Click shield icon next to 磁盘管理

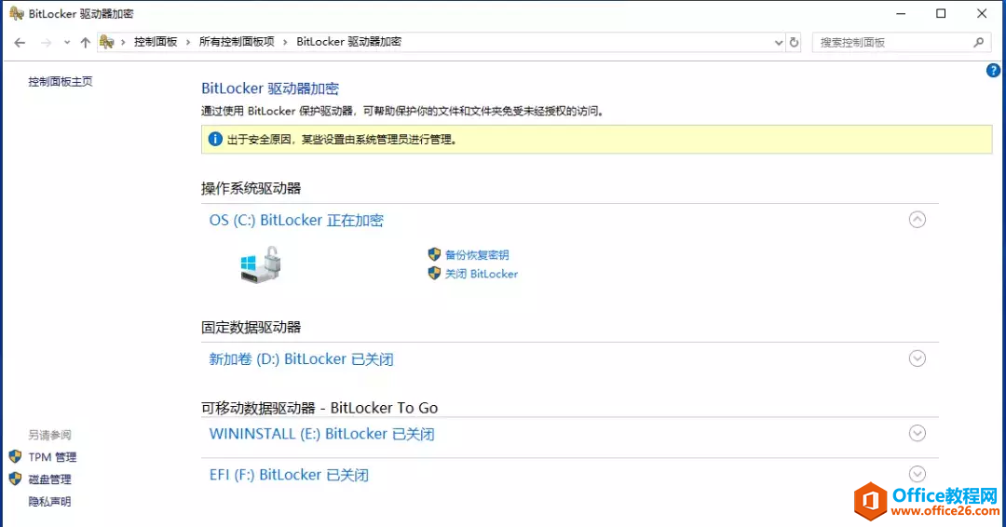pyautogui.click(x=16, y=479)
